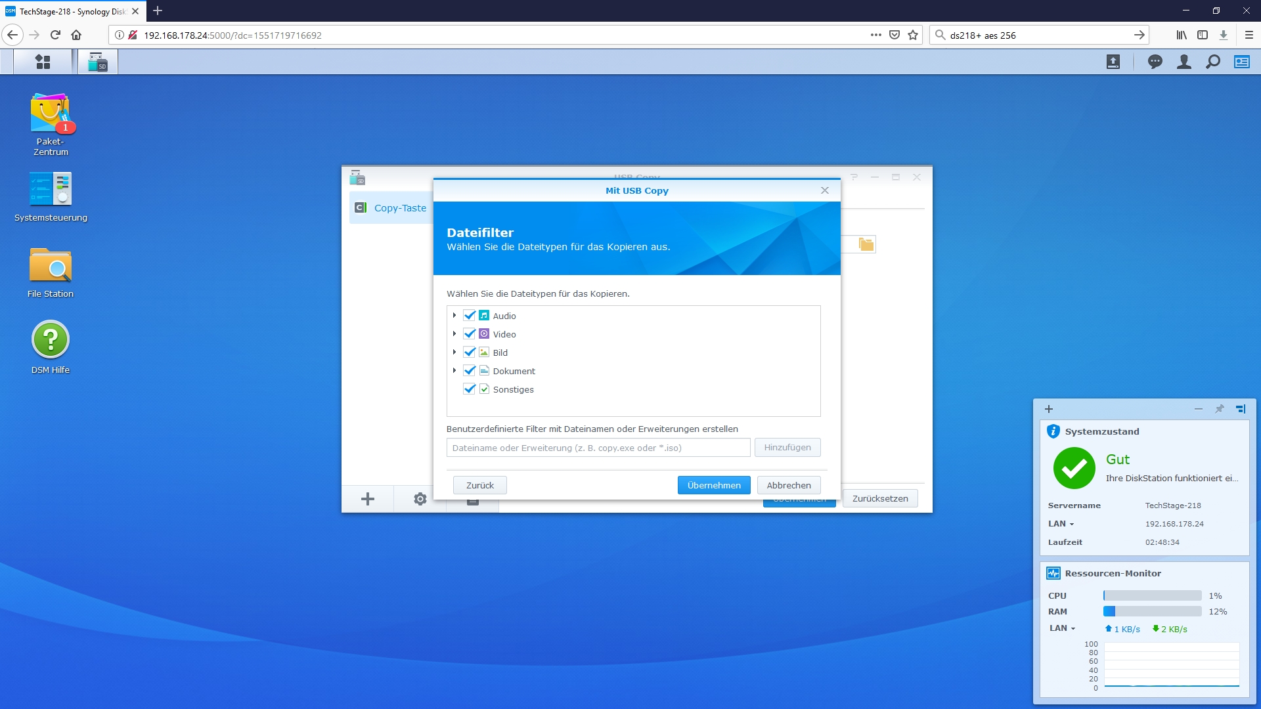Uncheck the Audio file type checkbox
1261x709 pixels.
click(469, 316)
